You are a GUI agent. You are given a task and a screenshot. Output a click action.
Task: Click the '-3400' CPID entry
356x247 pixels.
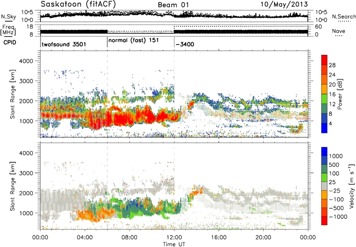tap(185, 44)
